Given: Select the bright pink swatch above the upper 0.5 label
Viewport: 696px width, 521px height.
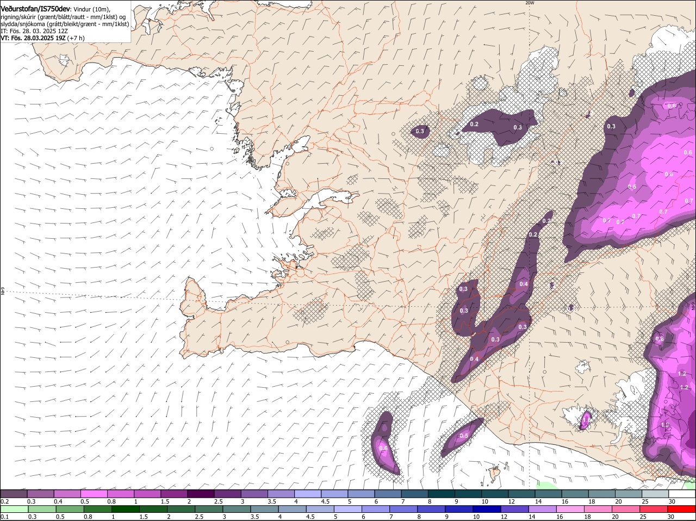Looking at the screenshot, I should point(94,493).
